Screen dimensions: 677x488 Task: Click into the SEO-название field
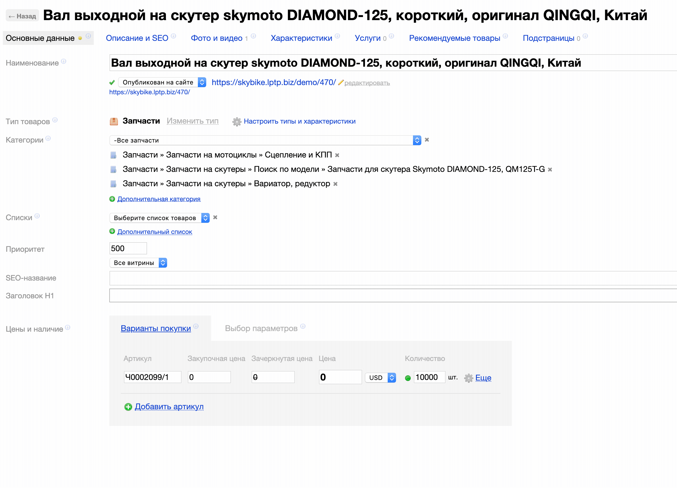point(393,278)
